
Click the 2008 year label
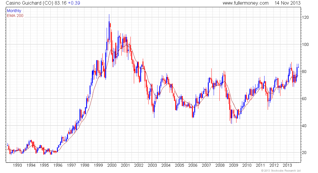click(x=220, y=165)
